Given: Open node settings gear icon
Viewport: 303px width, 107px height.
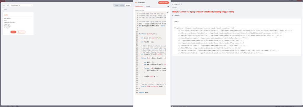Looking at the screenshot, I should coord(168,6).
